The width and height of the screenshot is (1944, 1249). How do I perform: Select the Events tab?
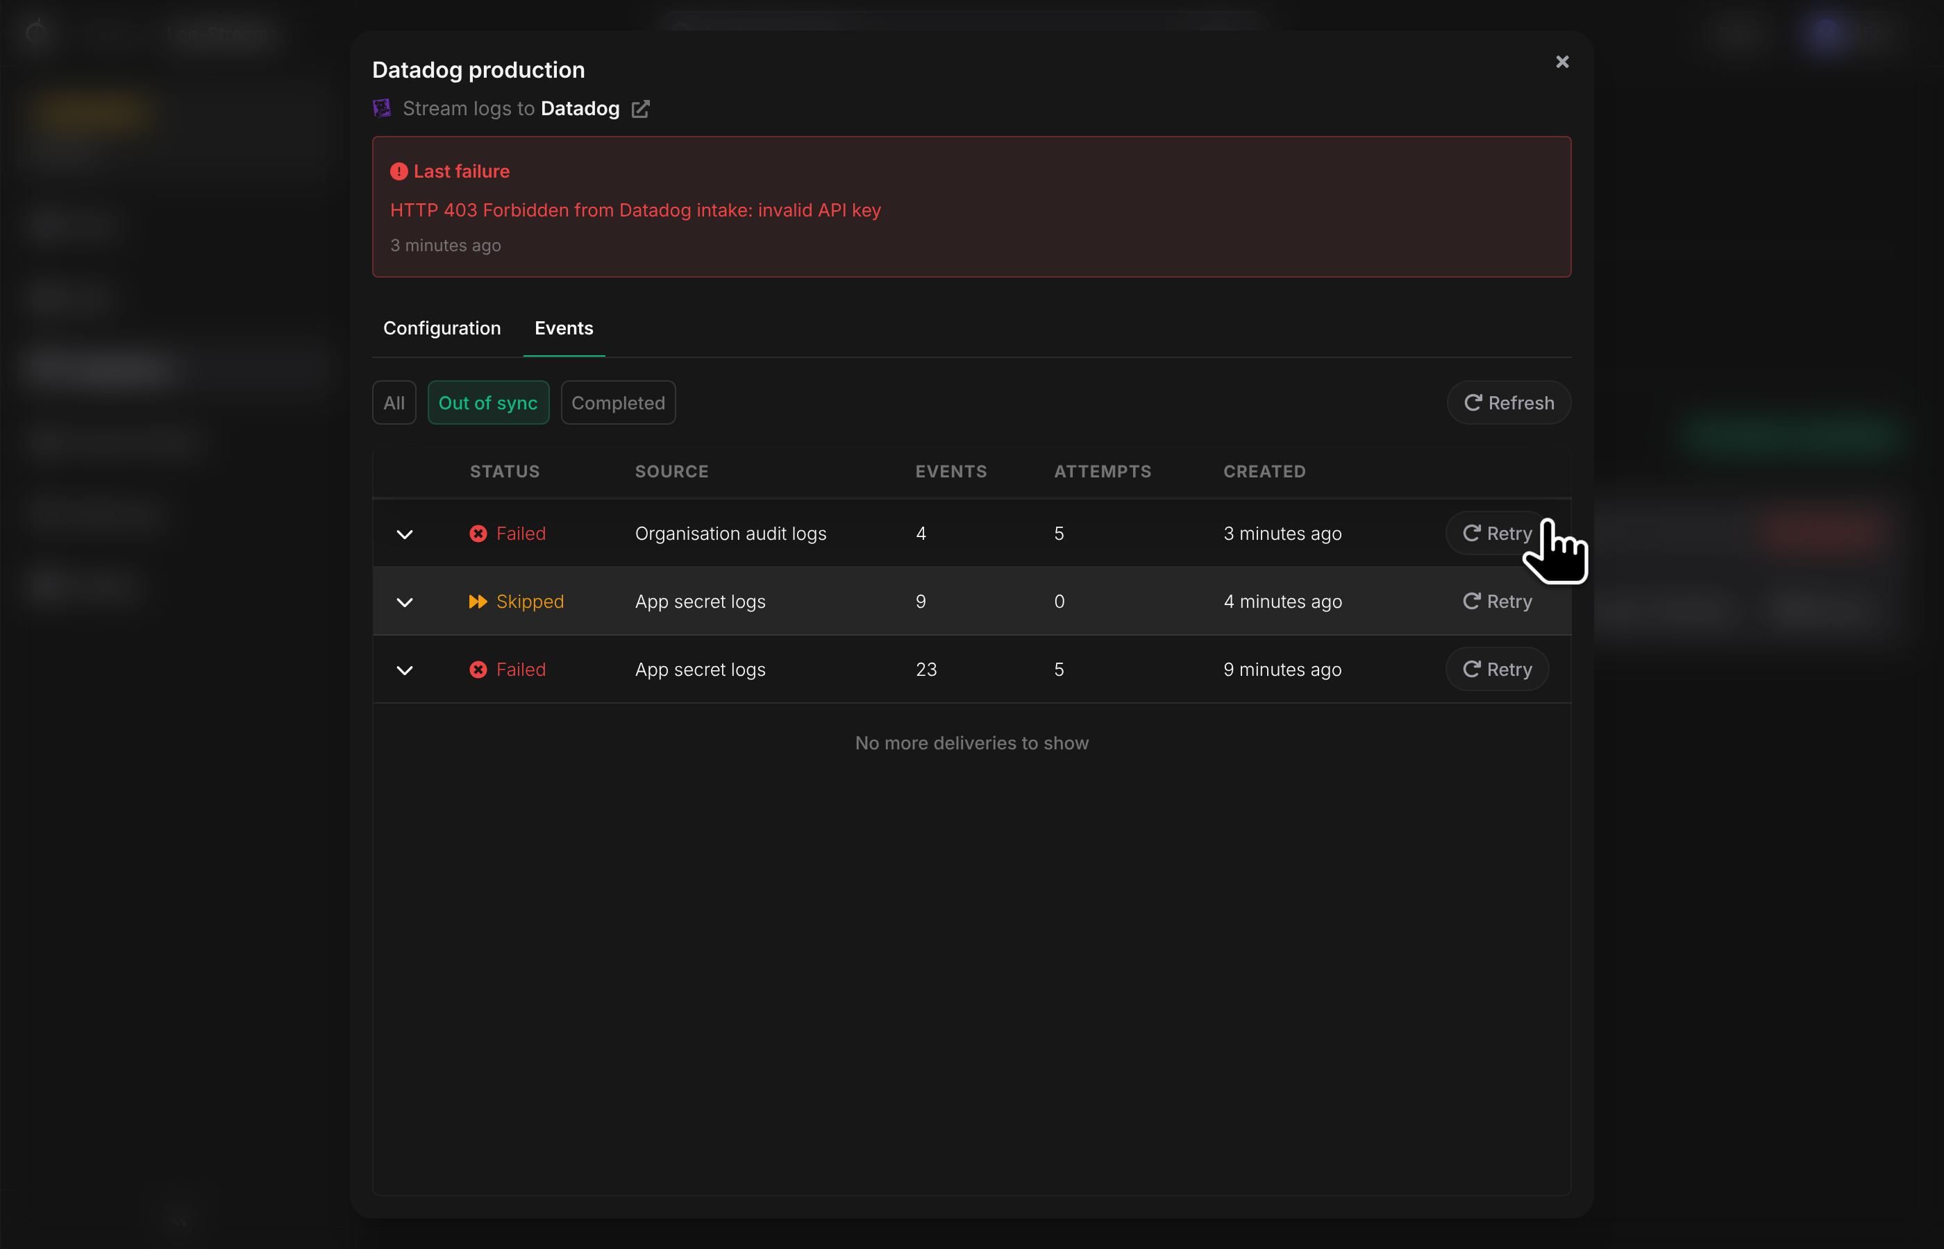tap(564, 328)
